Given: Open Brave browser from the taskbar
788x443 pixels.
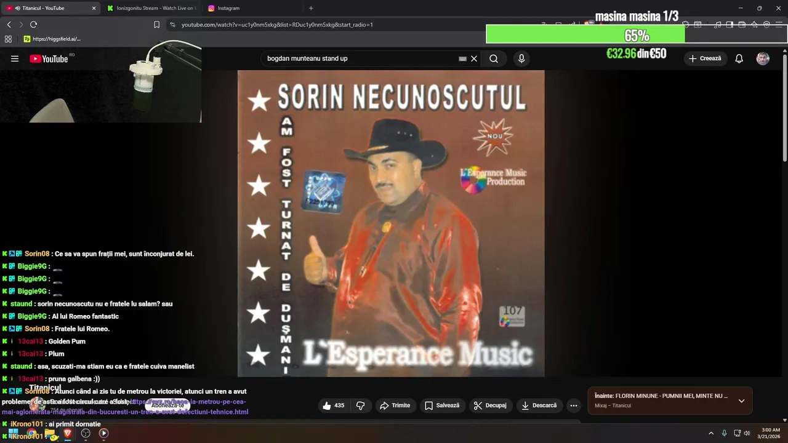Looking at the screenshot, I should tap(68, 433).
